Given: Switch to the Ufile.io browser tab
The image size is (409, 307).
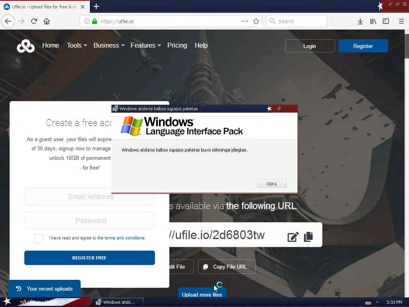Looking at the screenshot, I should pos(44,7).
